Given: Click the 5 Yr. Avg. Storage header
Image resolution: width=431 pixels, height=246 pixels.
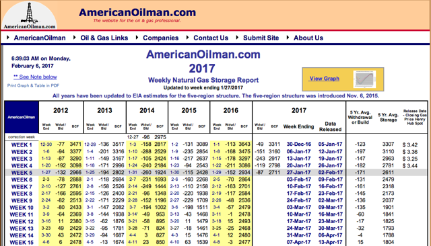Looking at the screenshot, I should (388, 118).
